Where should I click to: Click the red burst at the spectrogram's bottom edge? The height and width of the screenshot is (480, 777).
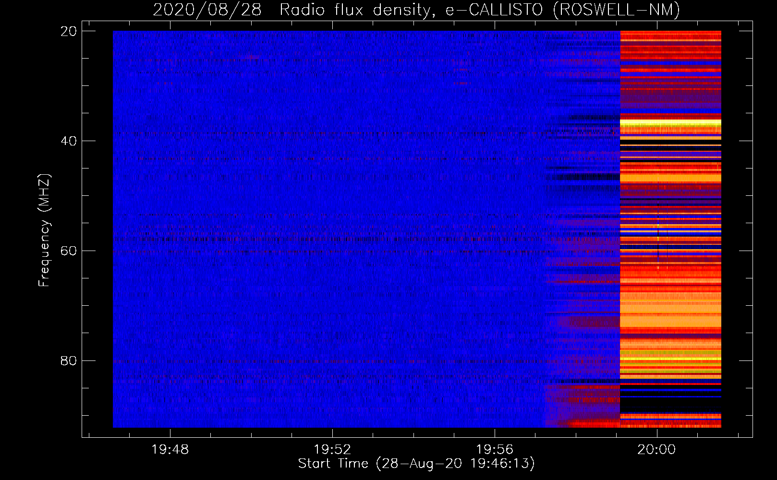(593, 424)
